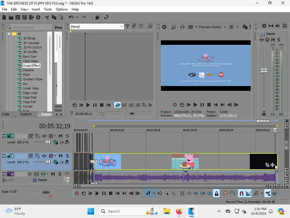This screenshot has height=218, width=290.
Task: Open the Tools menu
Action: (x=48, y=9)
